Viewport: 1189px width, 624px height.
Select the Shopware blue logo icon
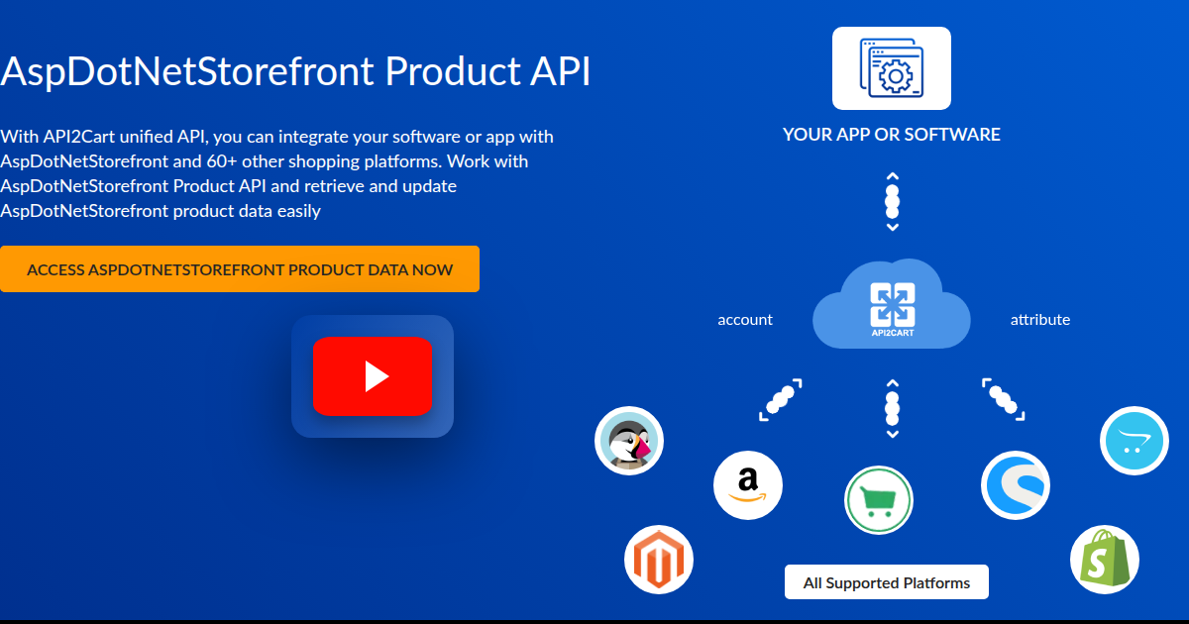click(1016, 485)
